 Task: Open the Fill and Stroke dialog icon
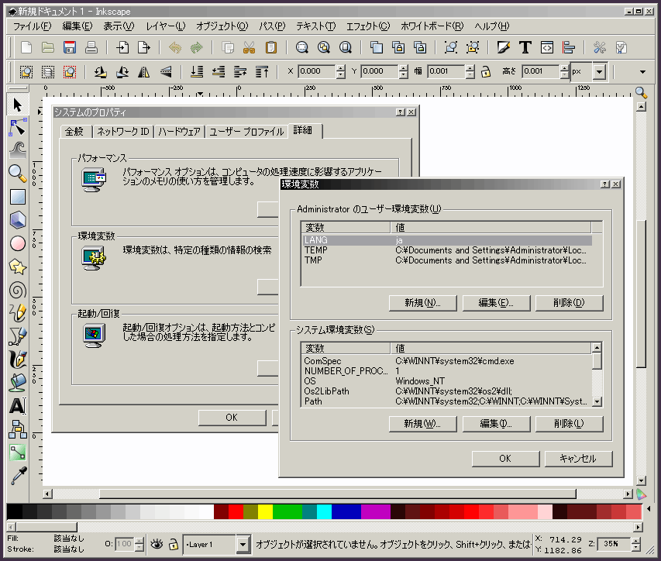[503, 46]
